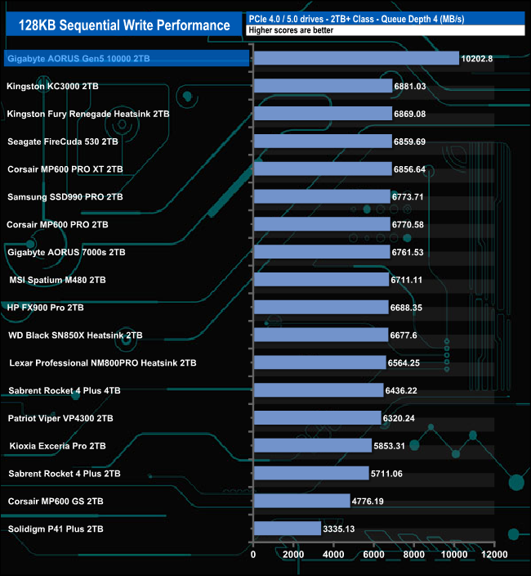Select the Samsung SSD990 PRO 2TB label

point(65,197)
